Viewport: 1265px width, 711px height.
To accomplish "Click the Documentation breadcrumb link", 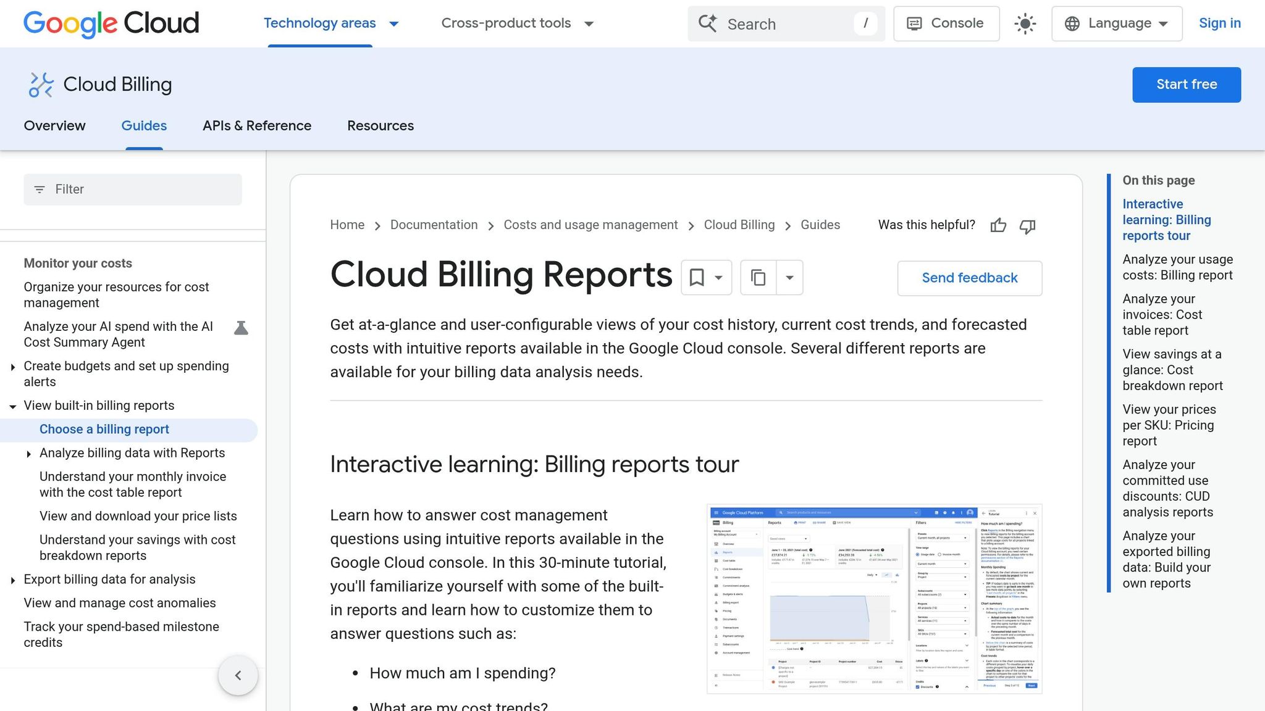I will 434,225.
